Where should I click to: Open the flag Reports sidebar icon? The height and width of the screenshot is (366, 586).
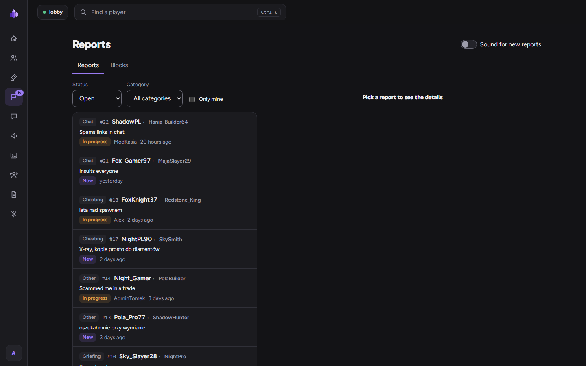(x=14, y=97)
